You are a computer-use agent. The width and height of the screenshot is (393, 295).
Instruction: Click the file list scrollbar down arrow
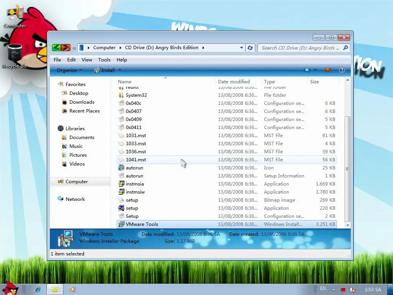pos(348,225)
